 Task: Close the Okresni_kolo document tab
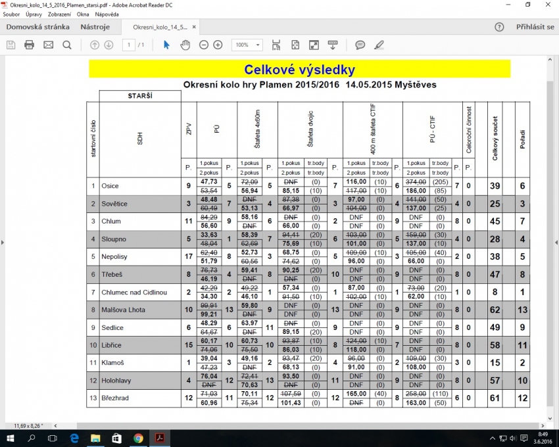coord(194,27)
